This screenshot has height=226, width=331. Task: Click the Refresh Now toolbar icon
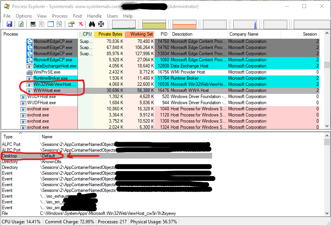coord(21,24)
